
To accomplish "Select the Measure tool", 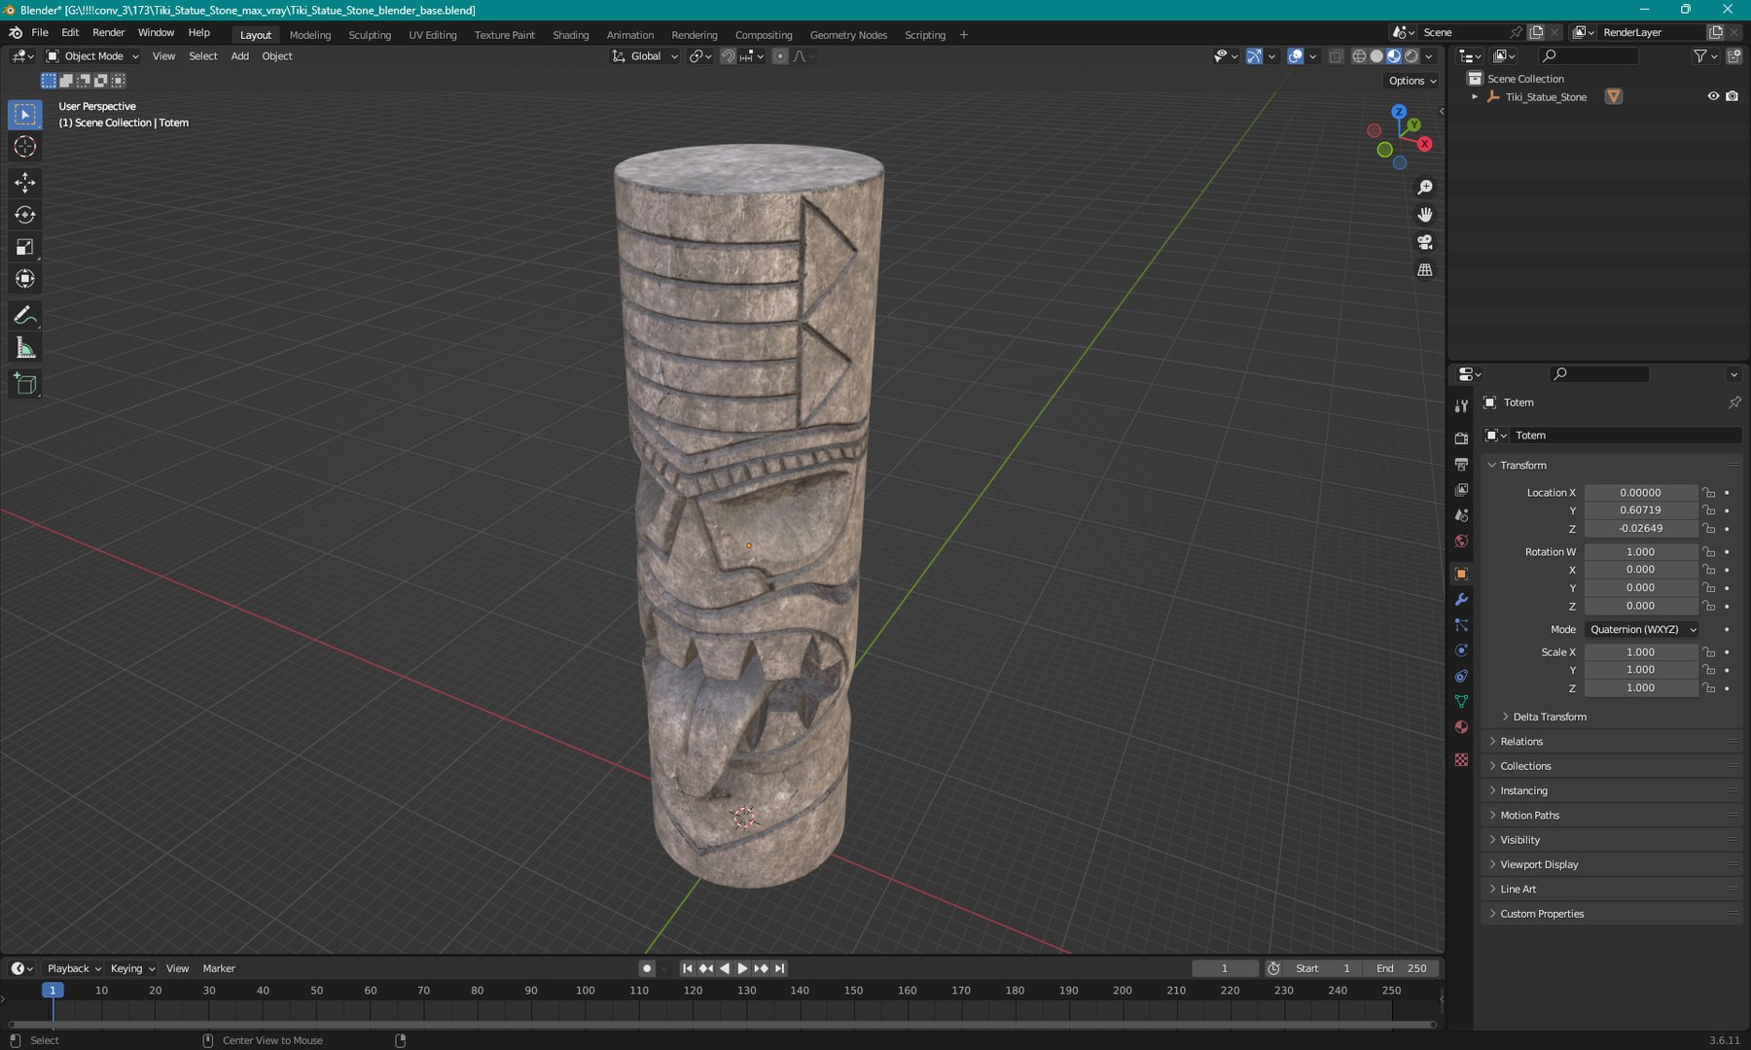I will point(25,348).
